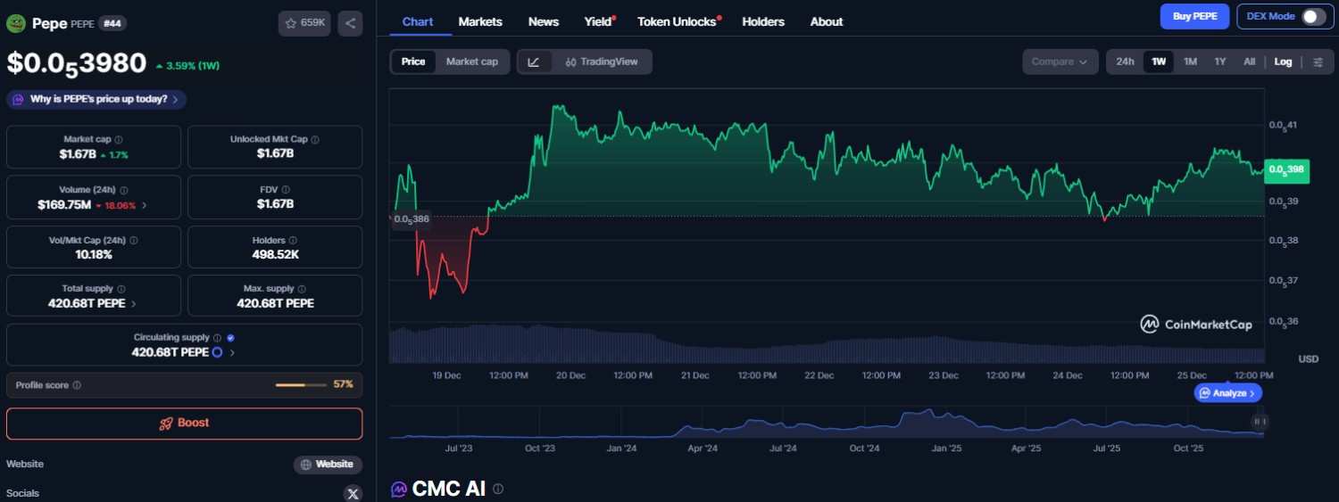Open the Compare dropdown
This screenshot has height=502, width=1339.
[x=1060, y=62]
